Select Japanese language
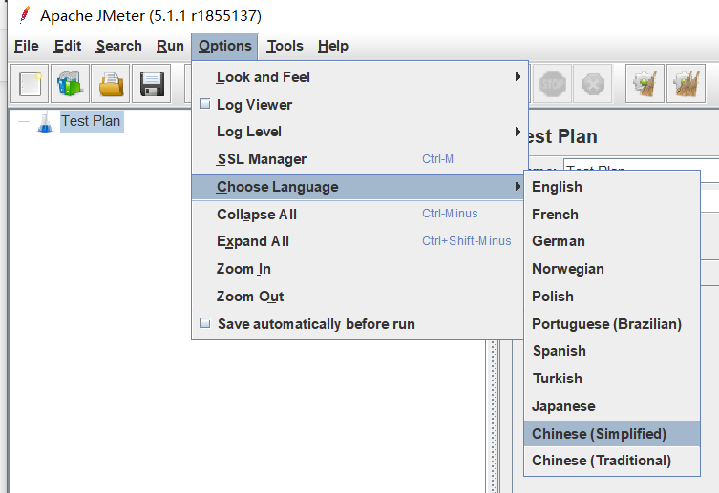This screenshot has width=719, height=493. click(x=612, y=406)
